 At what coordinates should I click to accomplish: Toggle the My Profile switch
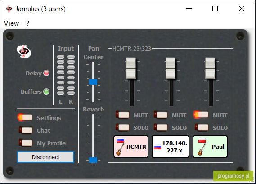[26, 143]
